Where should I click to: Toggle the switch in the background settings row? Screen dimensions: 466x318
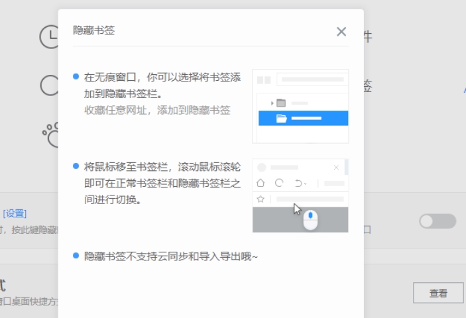(x=437, y=221)
